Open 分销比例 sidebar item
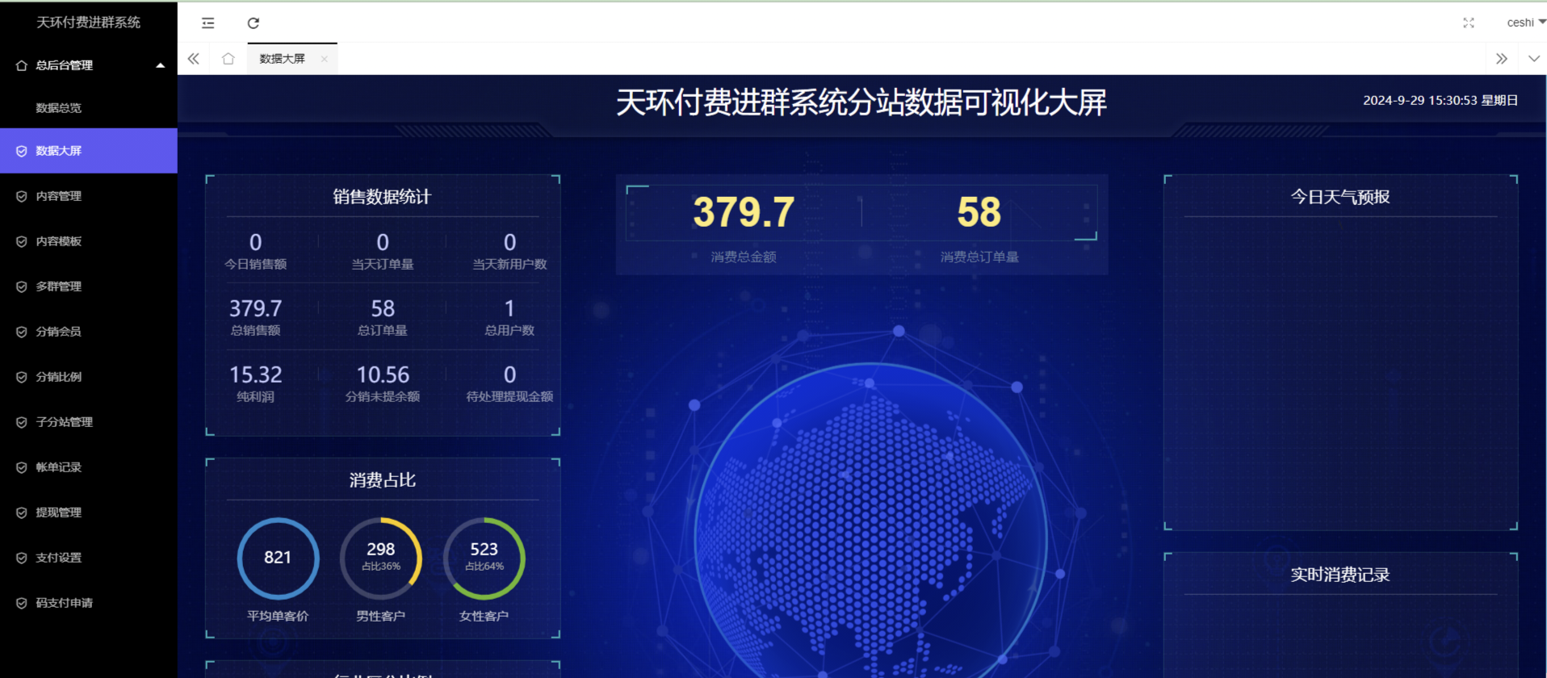Viewport: 1547px width, 678px height. click(x=89, y=377)
